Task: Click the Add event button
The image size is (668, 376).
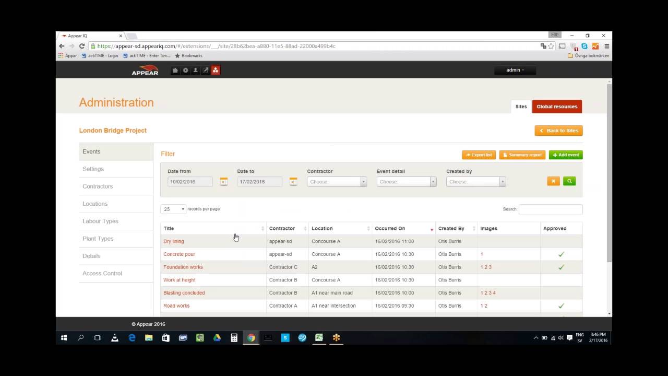Action: click(x=566, y=155)
